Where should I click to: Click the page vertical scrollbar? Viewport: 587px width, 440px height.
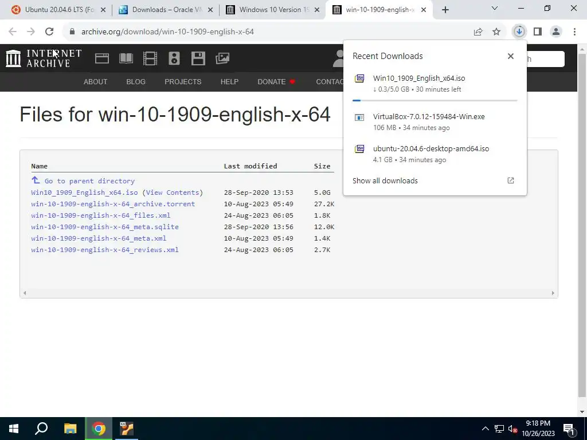(x=582, y=225)
